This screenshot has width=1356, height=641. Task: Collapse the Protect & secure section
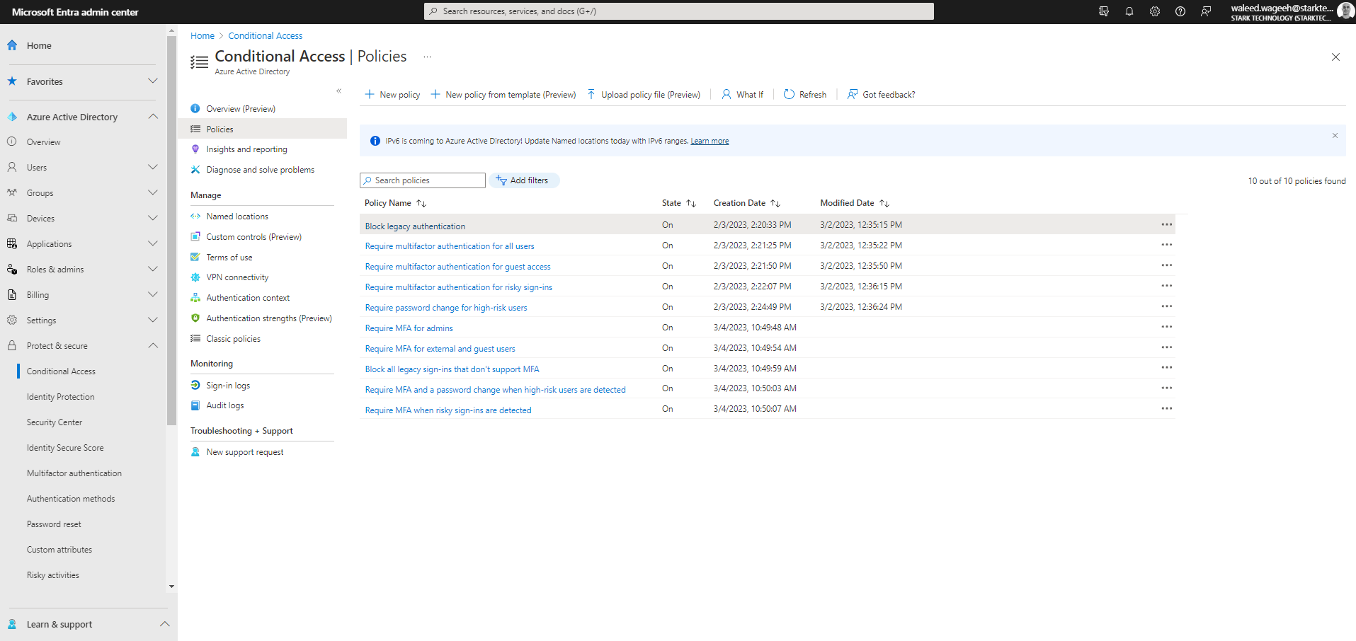click(x=153, y=345)
